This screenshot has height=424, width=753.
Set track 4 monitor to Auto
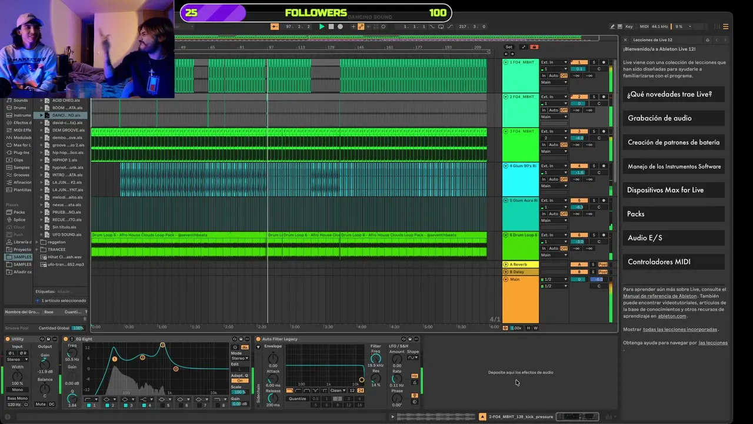coord(554,179)
